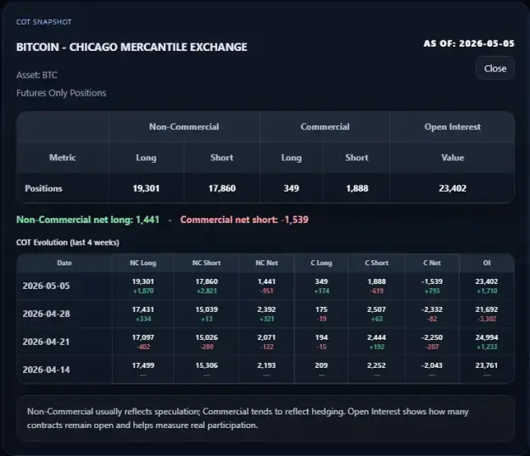Click Open Interest value 23,402 in Positions row

pos(452,188)
